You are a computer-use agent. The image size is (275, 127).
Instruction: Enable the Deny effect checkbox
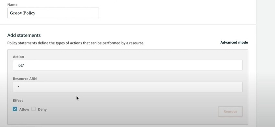tap(34, 109)
